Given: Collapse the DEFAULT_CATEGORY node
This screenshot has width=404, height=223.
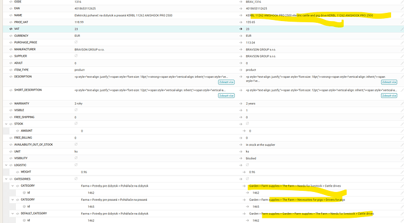Looking at the screenshot, I should point(13,214).
